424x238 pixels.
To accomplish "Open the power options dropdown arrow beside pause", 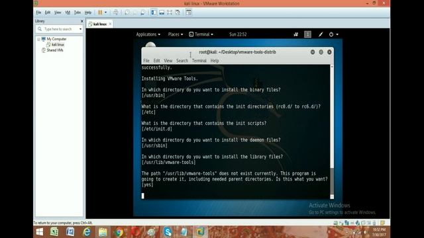I will coord(105,13).
